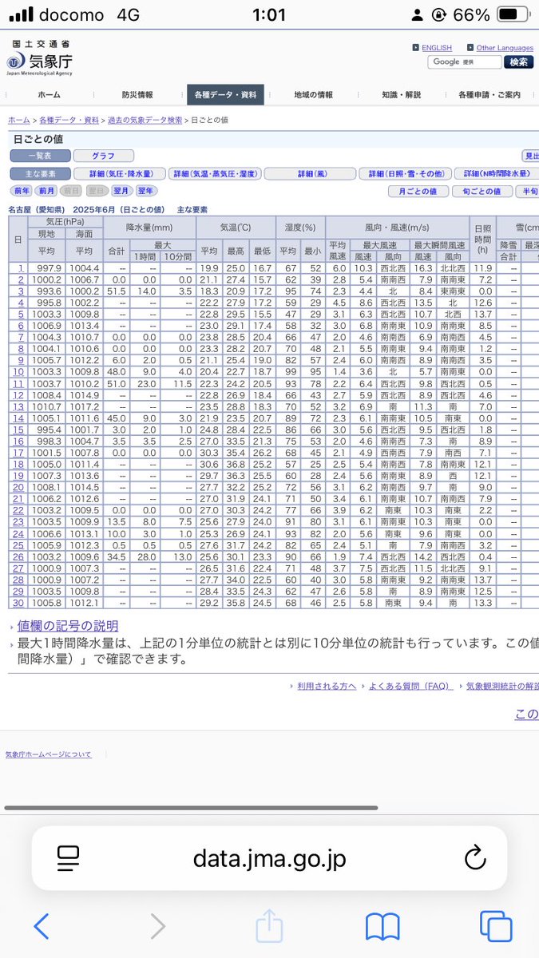
Task: Open 詳細(風) details button
Action: [310, 174]
